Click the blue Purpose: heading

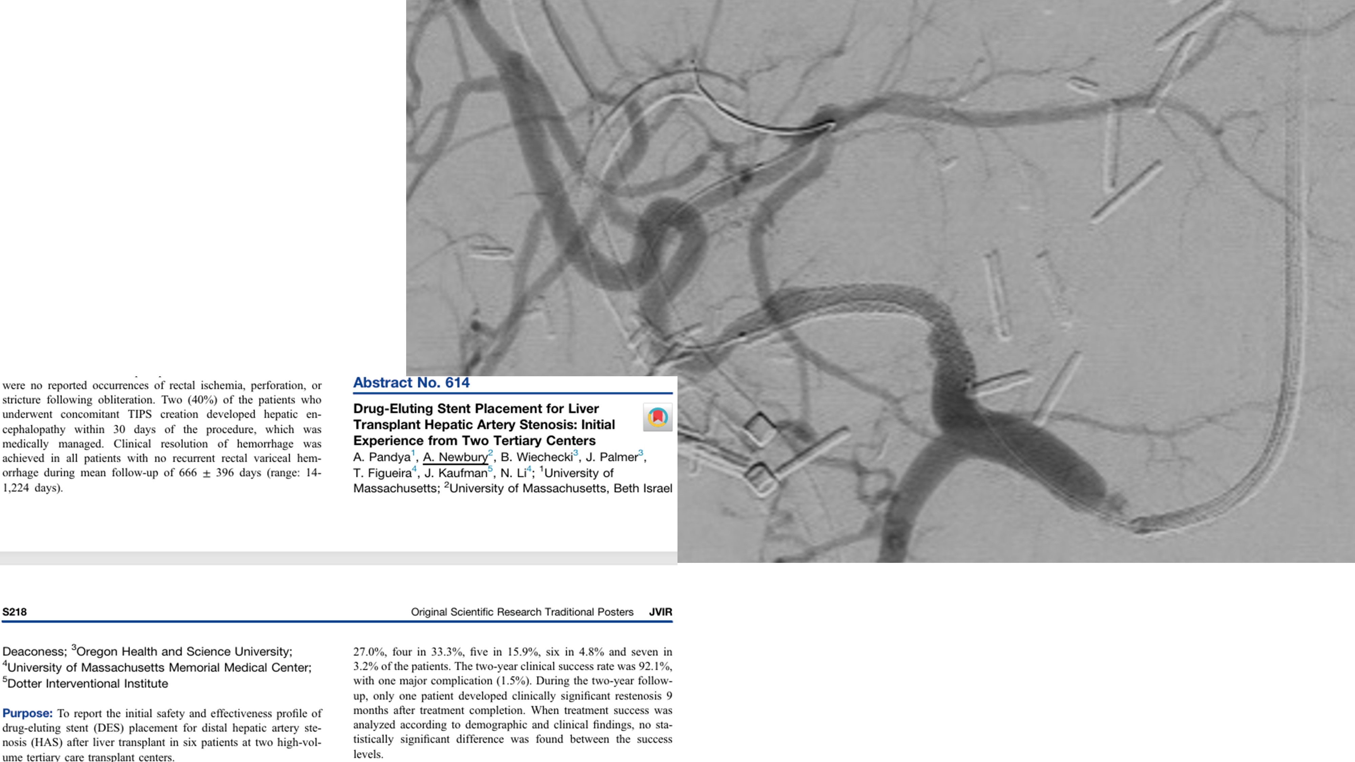coord(27,714)
